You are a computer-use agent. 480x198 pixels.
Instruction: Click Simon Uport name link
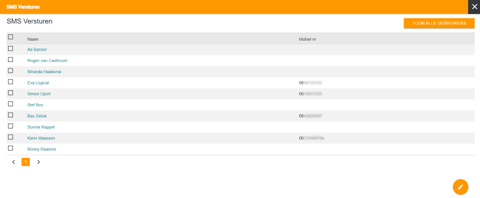coord(39,94)
